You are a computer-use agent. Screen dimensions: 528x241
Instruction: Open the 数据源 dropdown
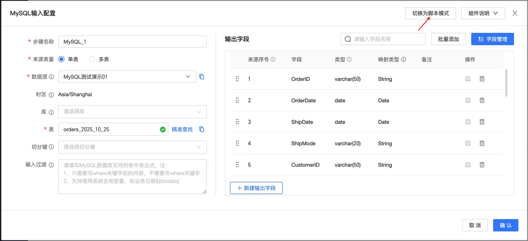tap(127, 77)
